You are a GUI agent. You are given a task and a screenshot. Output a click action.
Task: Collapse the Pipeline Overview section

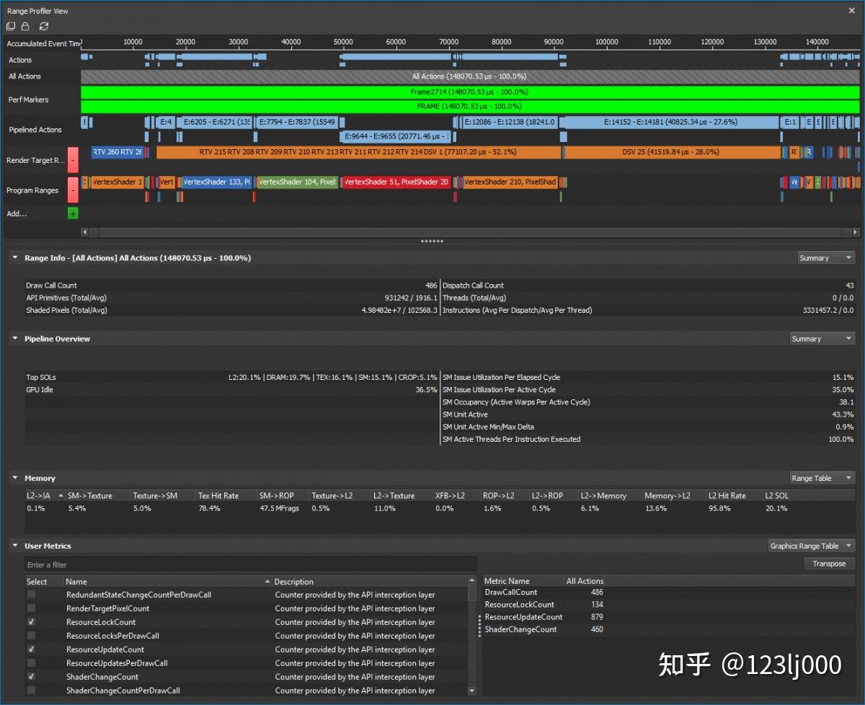(x=15, y=339)
